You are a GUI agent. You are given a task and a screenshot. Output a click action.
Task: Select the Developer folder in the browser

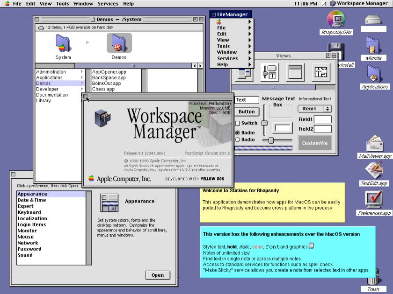[x=60, y=89]
